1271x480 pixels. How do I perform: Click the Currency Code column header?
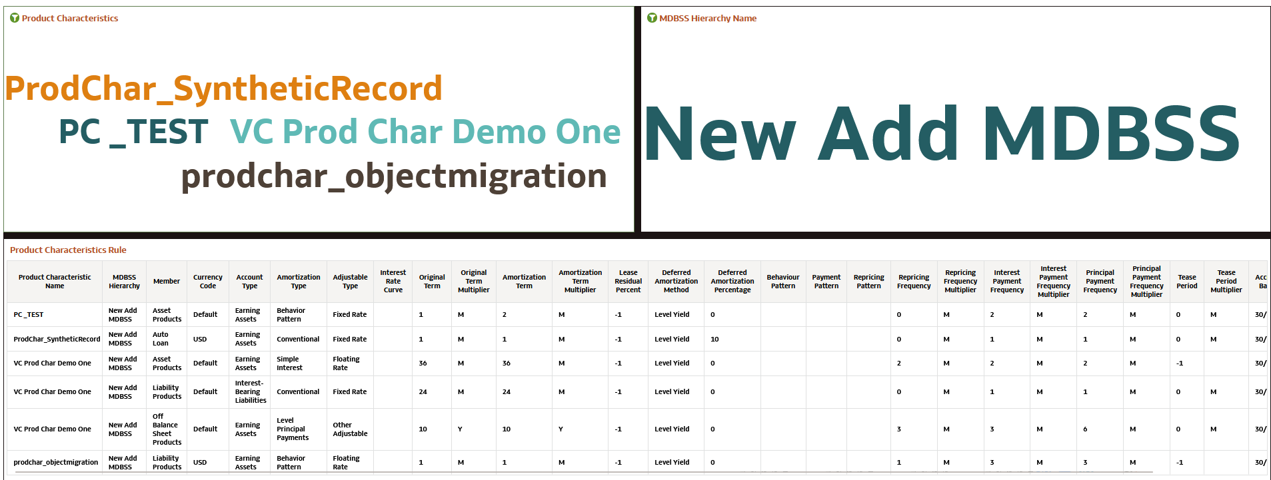pyautogui.click(x=208, y=282)
